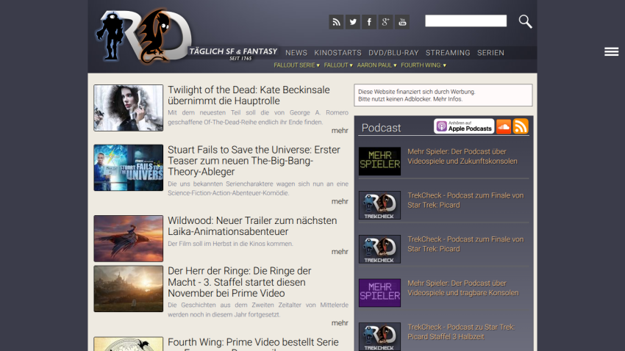This screenshot has height=351, width=625.
Task: Open the KINOSTARTS menu item
Action: 337,53
